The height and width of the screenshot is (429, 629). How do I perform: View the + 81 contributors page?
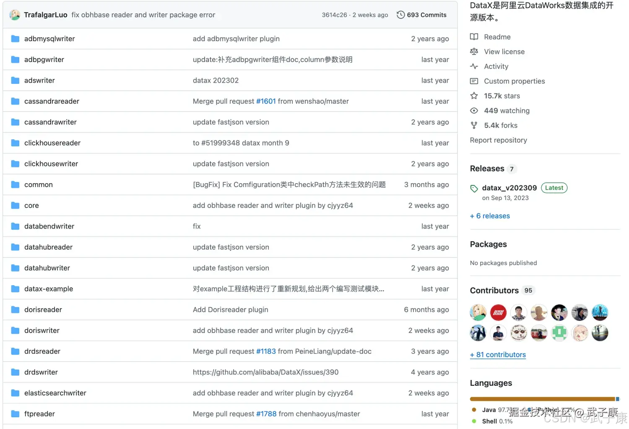(498, 355)
